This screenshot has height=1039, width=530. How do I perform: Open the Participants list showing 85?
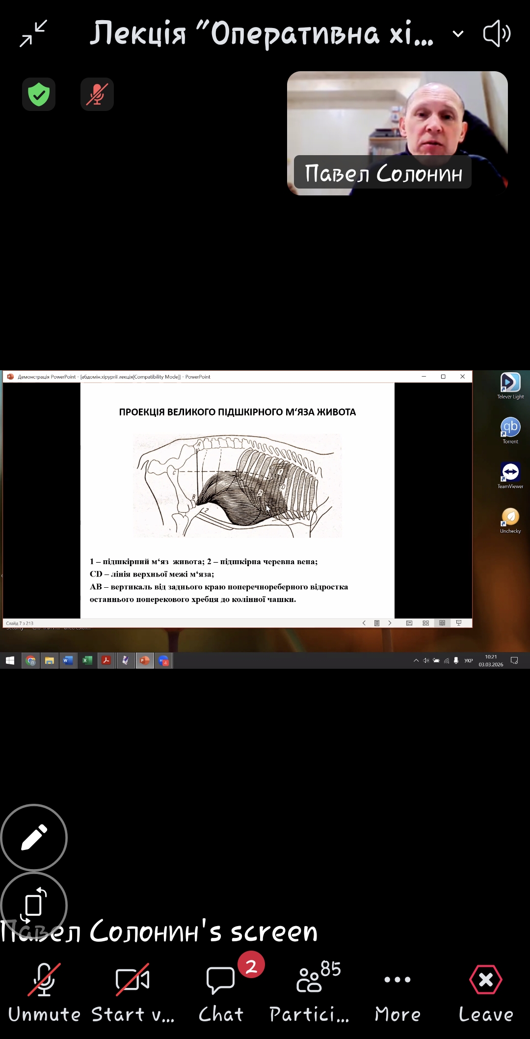(x=309, y=991)
